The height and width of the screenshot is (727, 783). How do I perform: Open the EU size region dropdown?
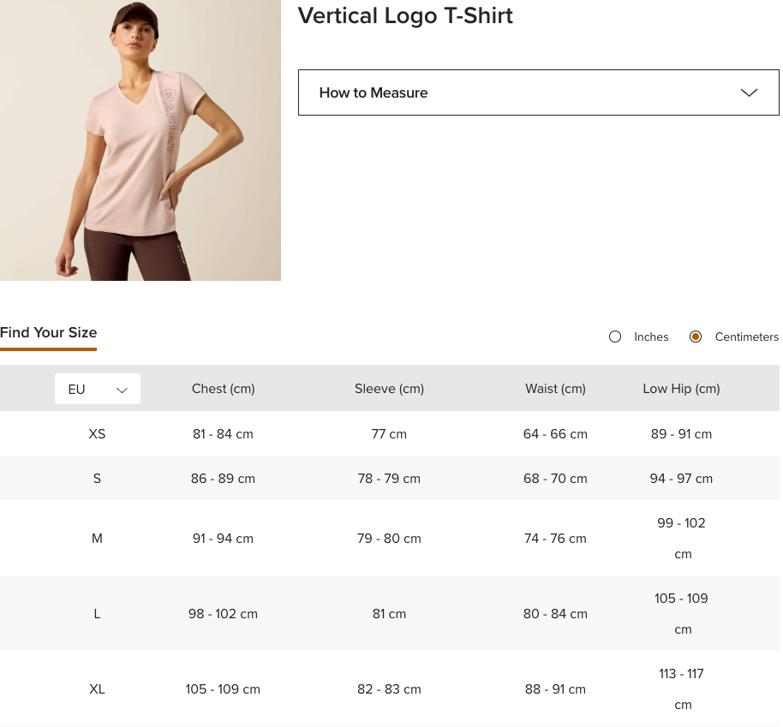(x=97, y=389)
